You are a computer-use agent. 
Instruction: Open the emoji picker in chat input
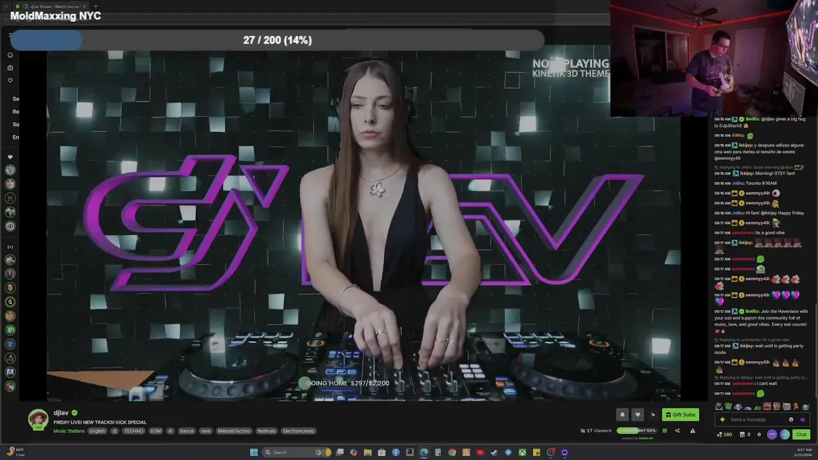(x=791, y=420)
